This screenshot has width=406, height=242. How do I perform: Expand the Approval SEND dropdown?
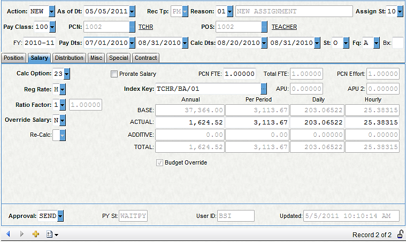coord(60,216)
